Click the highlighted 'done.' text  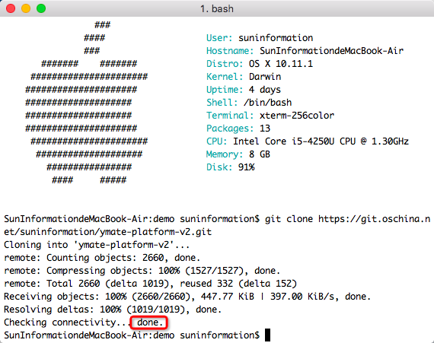click(148, 322)
